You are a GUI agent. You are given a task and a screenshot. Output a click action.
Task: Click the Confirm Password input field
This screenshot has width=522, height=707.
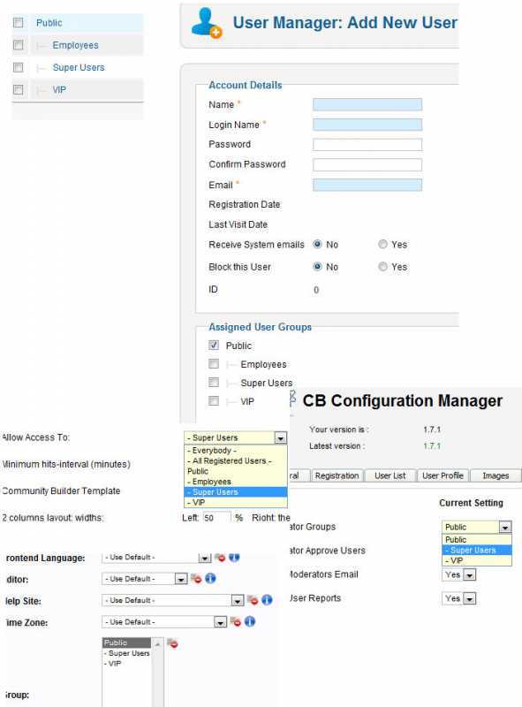pyautogui.click(x=367, y=164)
